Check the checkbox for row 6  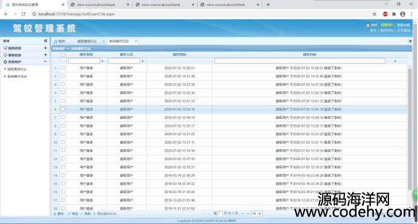63,109
